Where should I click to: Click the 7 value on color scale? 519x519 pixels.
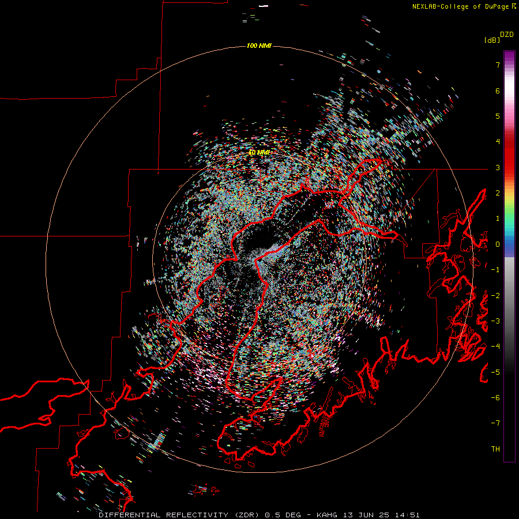click(x=498, y=65)
